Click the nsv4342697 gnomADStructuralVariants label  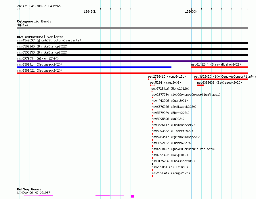pyautogui.click(x=49, y=40)
